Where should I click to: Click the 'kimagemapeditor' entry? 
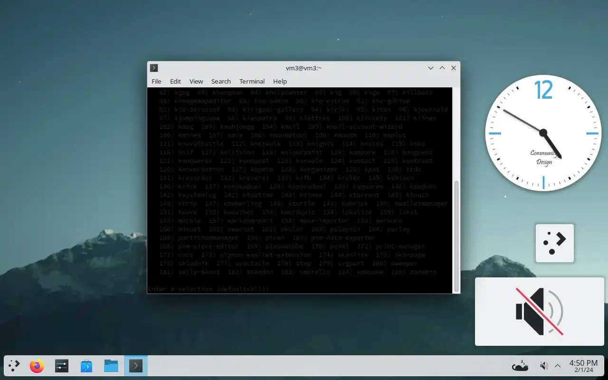203,101
